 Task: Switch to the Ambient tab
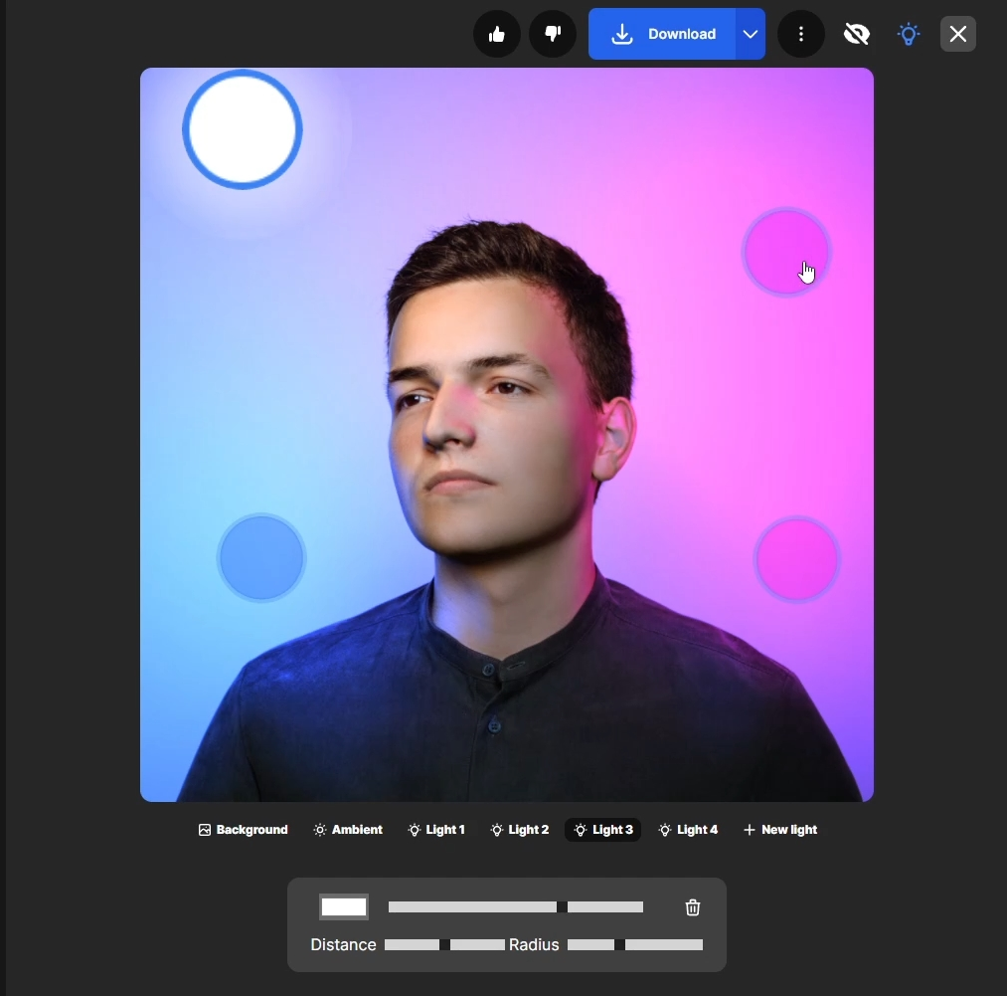coord(348,830)
